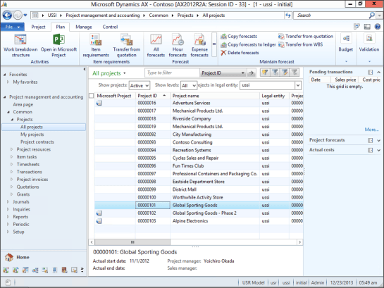The height and width of the screenshot is (288, 384).
Task: Open Timesheets in navigation
Action: pyautogui.click(x=28, y=164)
